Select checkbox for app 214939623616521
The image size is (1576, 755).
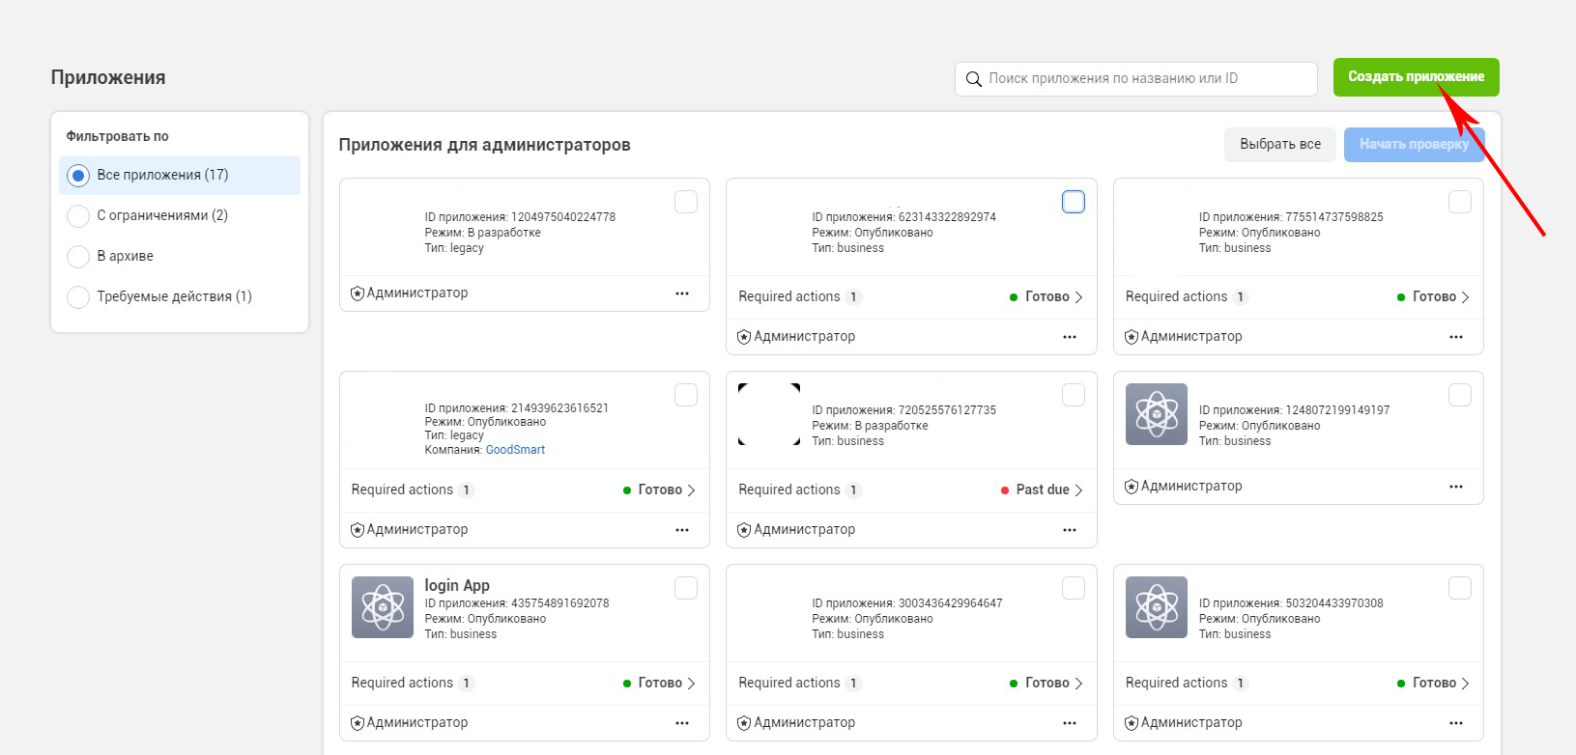tap(686, 395)
